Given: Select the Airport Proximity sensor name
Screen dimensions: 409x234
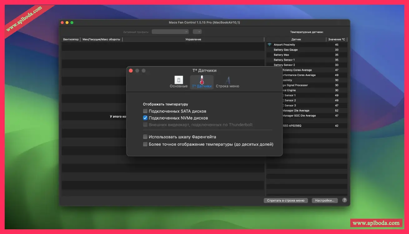Looking at the screenshot, I should pyautogui.click(x=284, y=45).
